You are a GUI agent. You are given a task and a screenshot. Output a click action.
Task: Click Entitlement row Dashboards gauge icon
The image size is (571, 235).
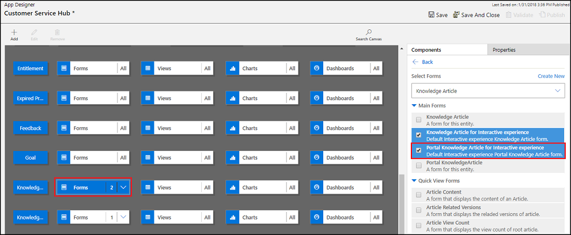click(x=316, y=69)
